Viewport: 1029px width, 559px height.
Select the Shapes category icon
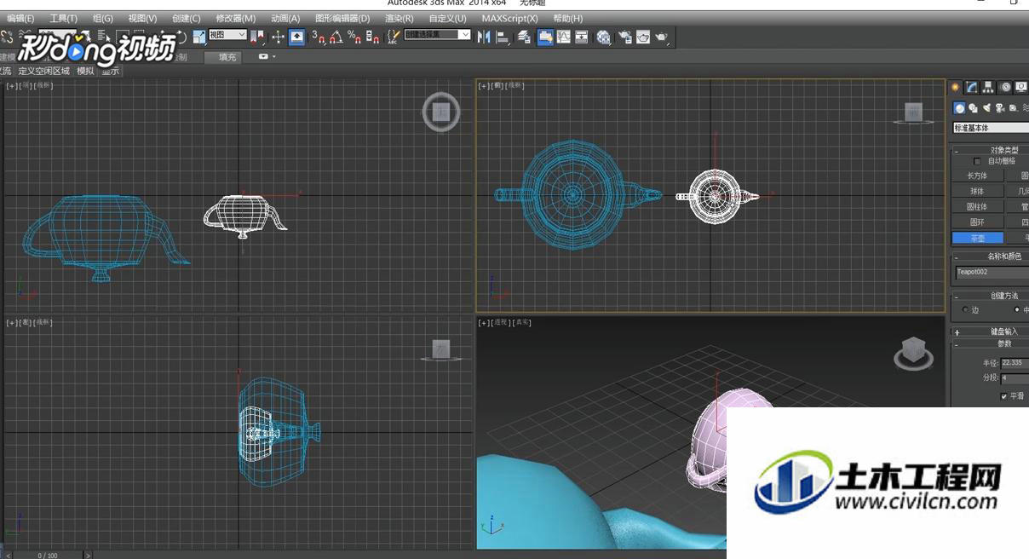click(x=973, y=108)
